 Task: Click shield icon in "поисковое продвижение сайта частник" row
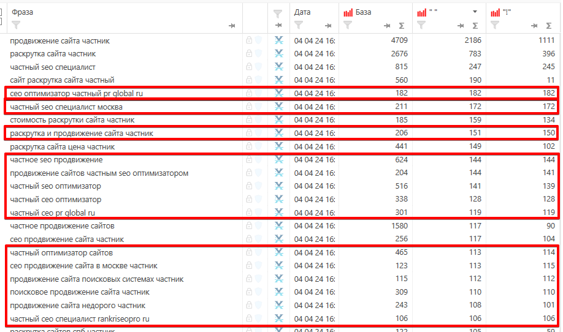[258, 292]
